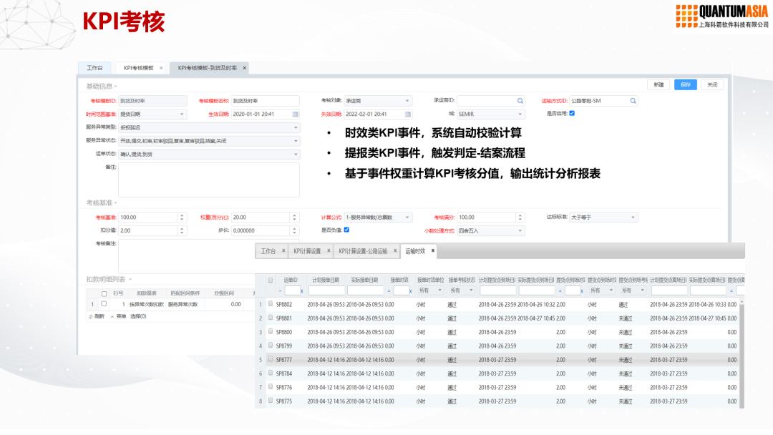Switch to the 工作台 tab at top
Viewport: 773px width, 435px height.
pos(94,68)
